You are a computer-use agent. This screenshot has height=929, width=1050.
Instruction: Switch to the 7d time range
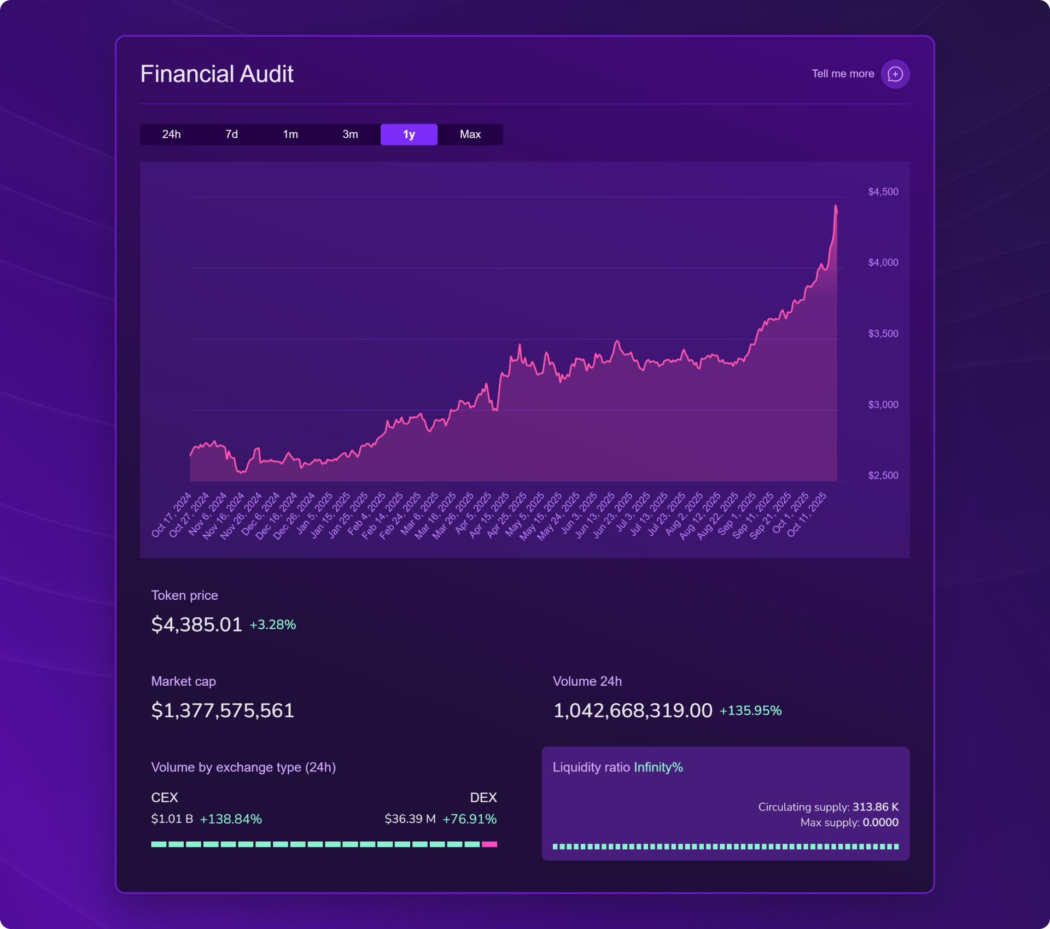[231, 135]
